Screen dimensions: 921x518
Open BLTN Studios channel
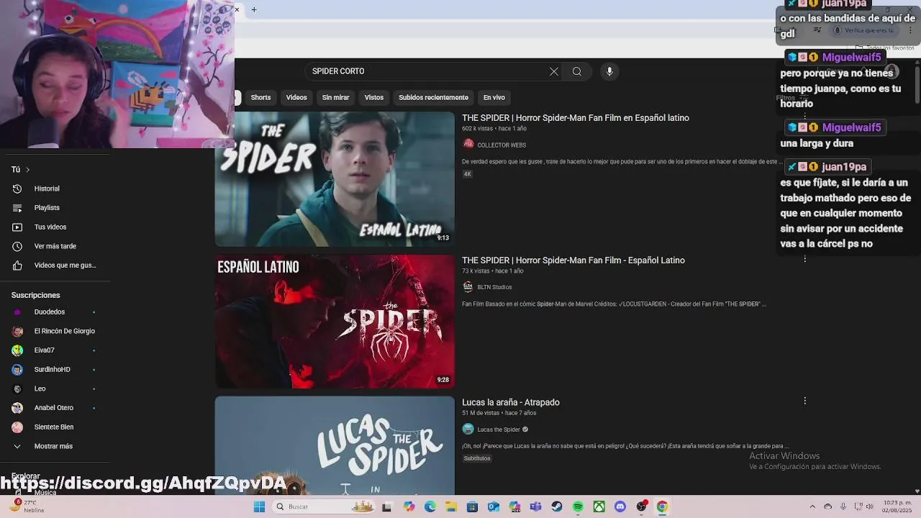tap(494, 287)
